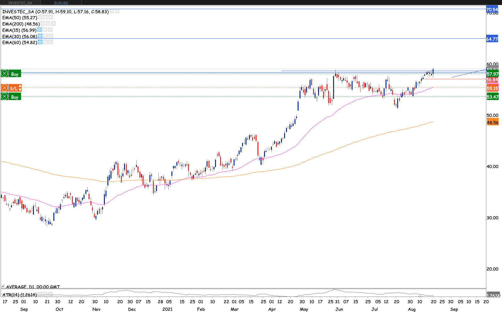Toggle visibility eye for EMA(30)
Screen dimensions: 502x312
tap(40, 36)
